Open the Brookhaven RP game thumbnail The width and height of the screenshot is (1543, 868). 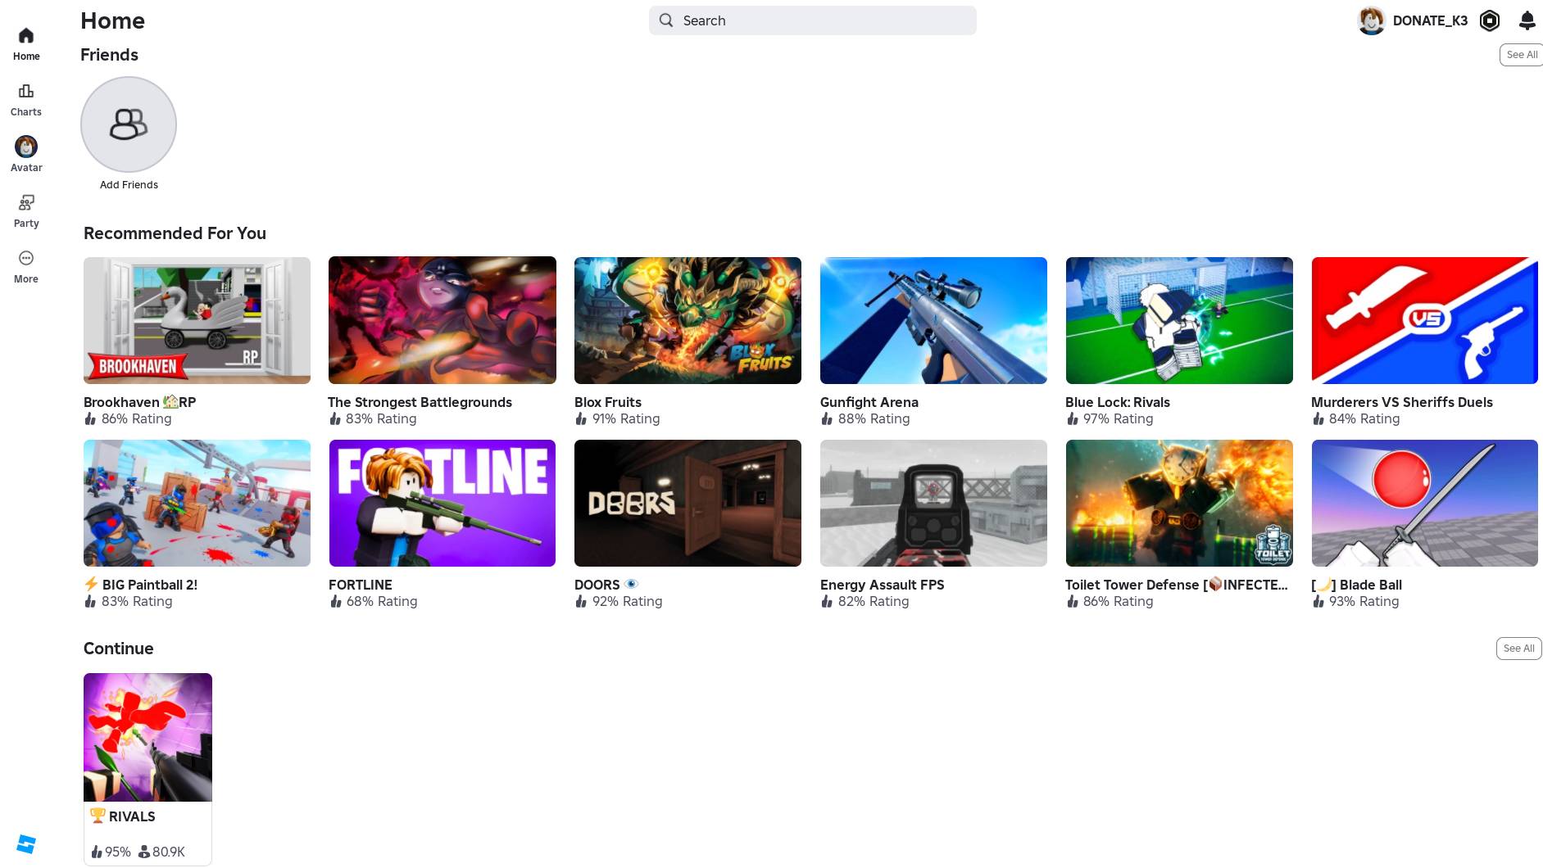[x=197, y=320]
